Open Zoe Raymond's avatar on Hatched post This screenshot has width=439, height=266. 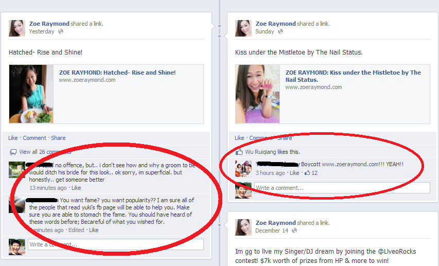point(17,28)
